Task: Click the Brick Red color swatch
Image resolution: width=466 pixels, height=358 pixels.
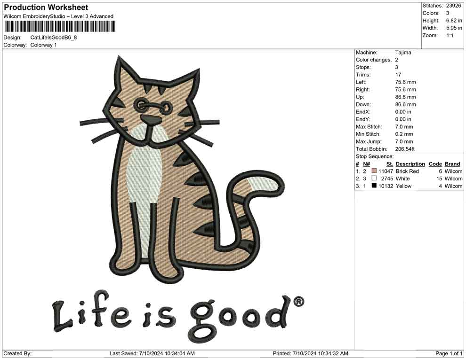Action: coord(374,171)
